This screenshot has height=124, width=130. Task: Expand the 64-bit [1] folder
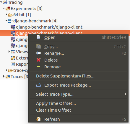click(6, 15)
